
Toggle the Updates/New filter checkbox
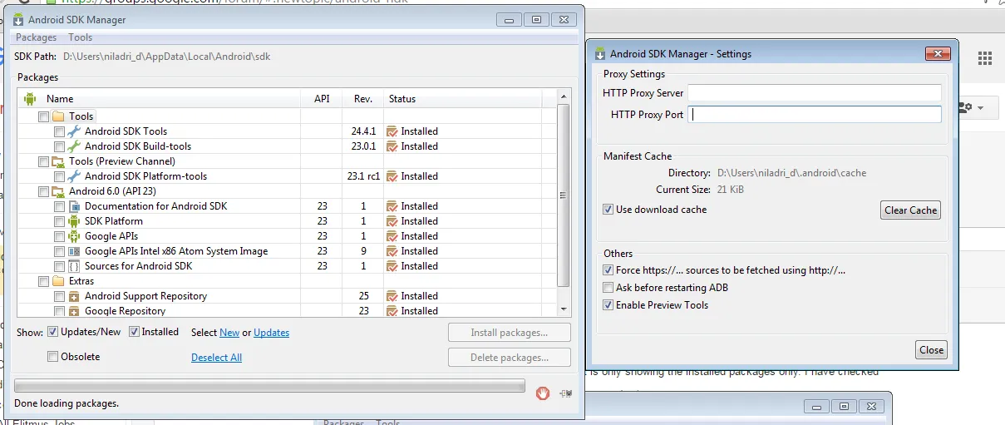click(x=53, y=332)
